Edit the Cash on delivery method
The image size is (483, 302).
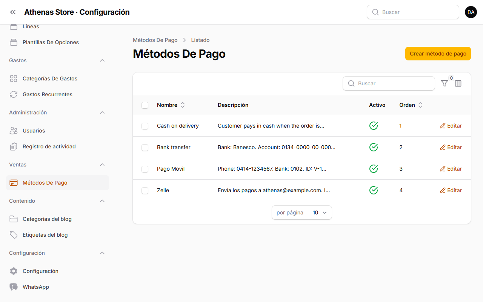pos(451,126)
